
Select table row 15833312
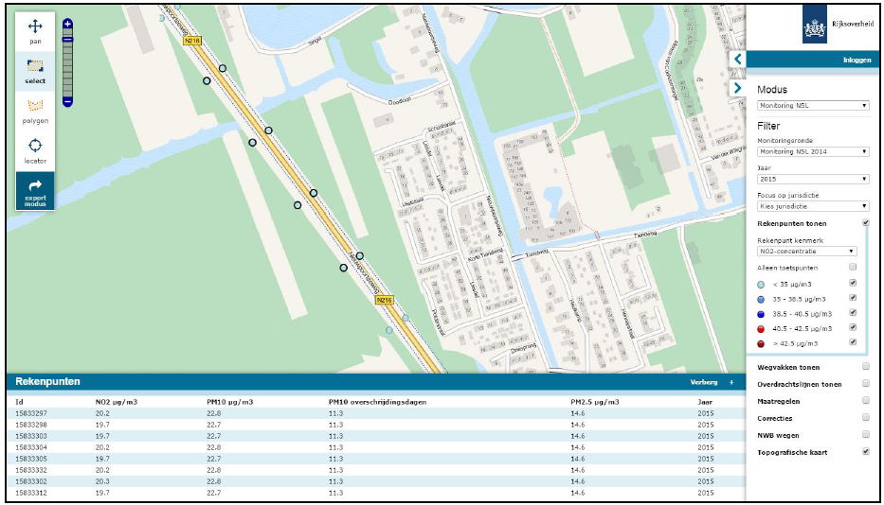point(375,493)
